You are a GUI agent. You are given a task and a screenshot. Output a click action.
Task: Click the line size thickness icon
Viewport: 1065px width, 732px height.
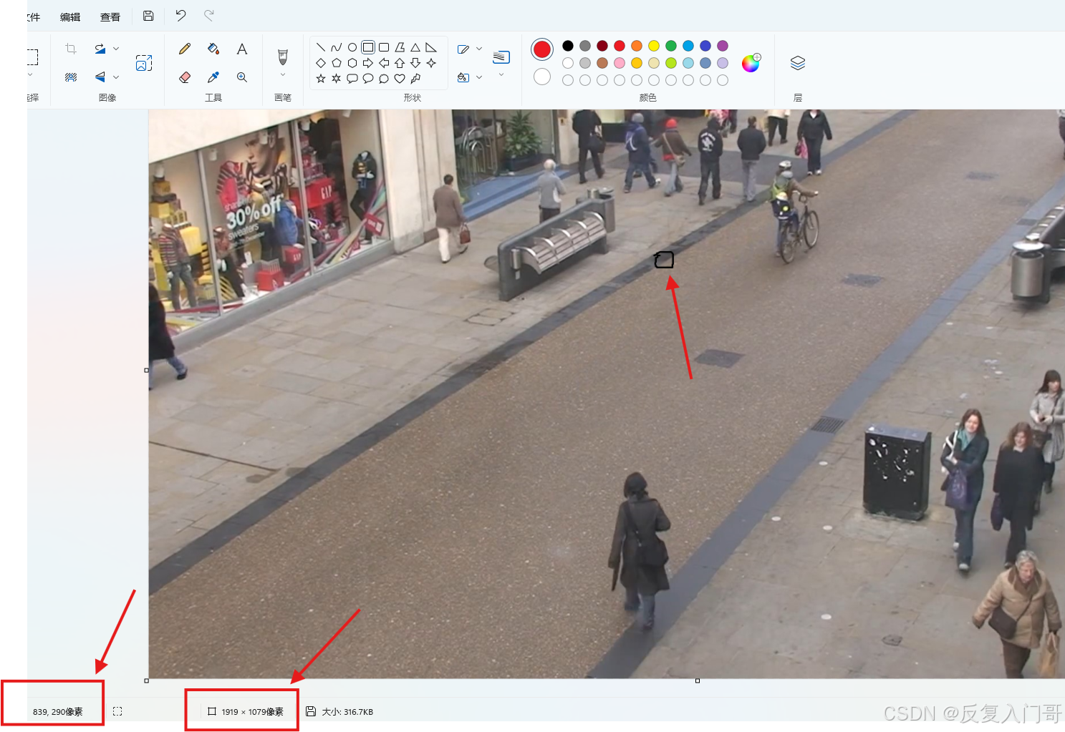(x=501, y=57)
